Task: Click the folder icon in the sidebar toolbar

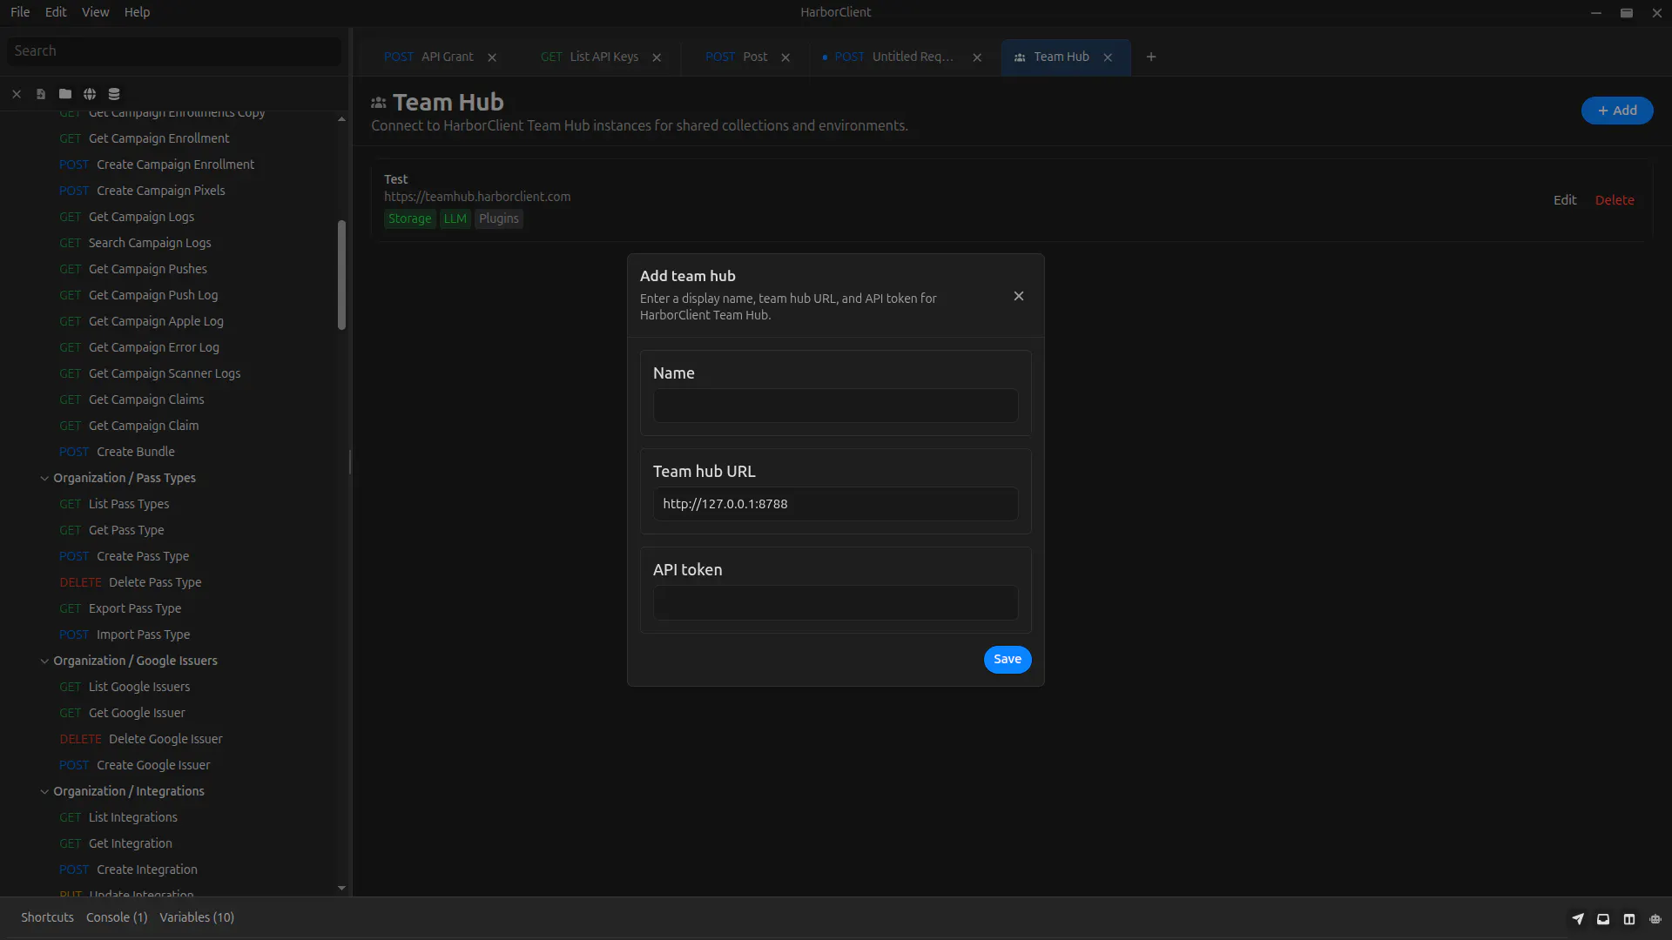Action: pos(65,94)
